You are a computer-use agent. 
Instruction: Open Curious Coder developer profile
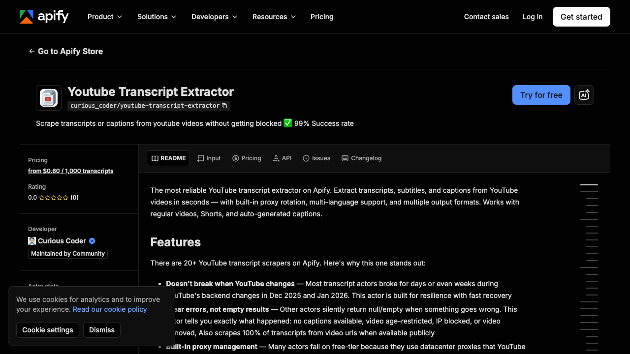click(x=62, y=241)
